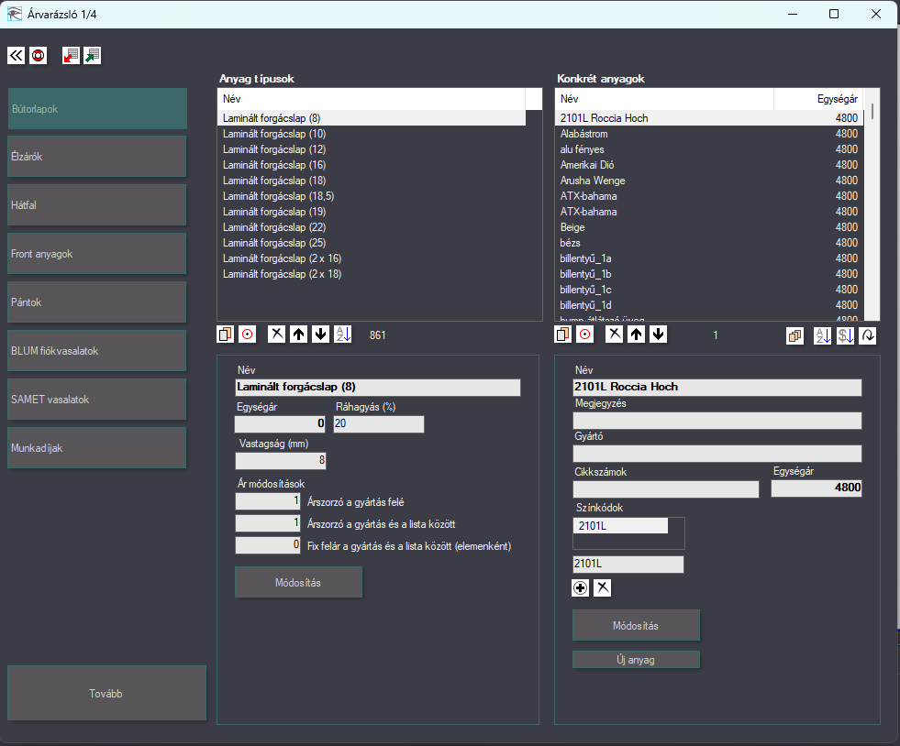Duplicate selected item under Konkrét anyagok
Image resolution: width=900 pixels, height=746 pixels.
[563, 335]
